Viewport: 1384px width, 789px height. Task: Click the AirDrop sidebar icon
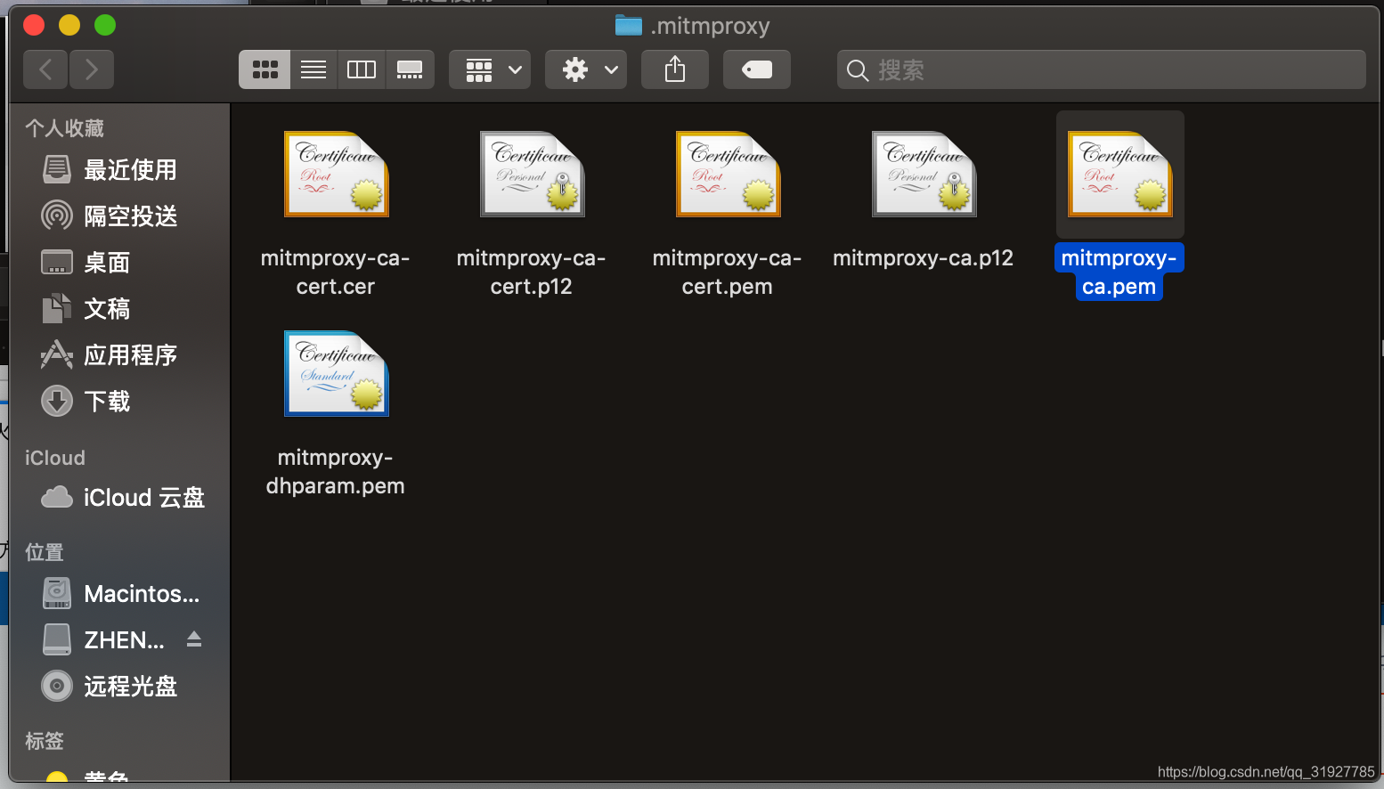pos(57,216)
